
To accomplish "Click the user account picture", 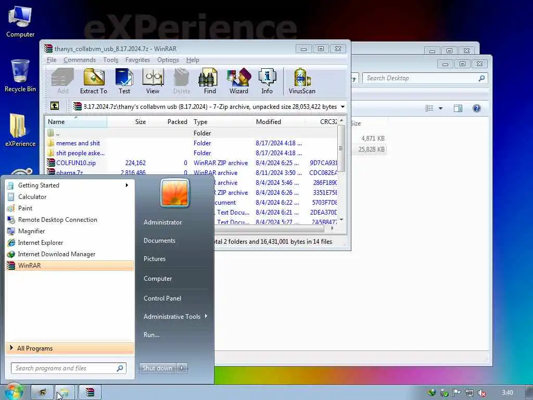I will click(175, 193).
